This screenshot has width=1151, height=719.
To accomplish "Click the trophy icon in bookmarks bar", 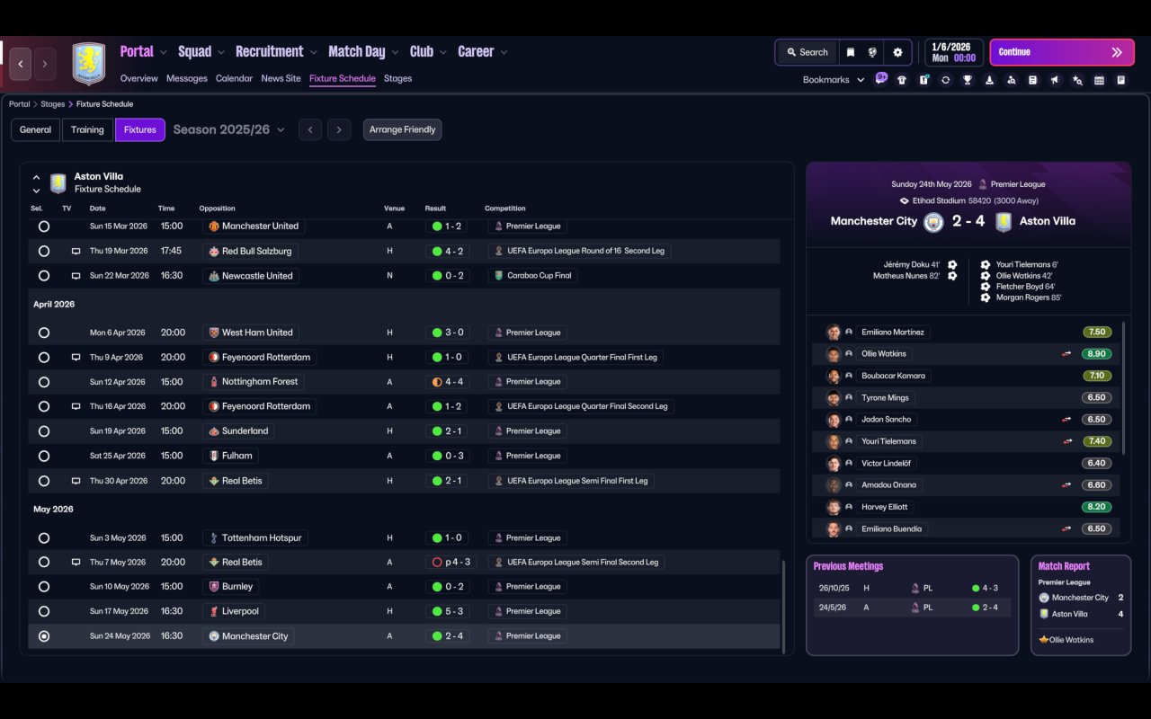I will click(x=968, y=80).
